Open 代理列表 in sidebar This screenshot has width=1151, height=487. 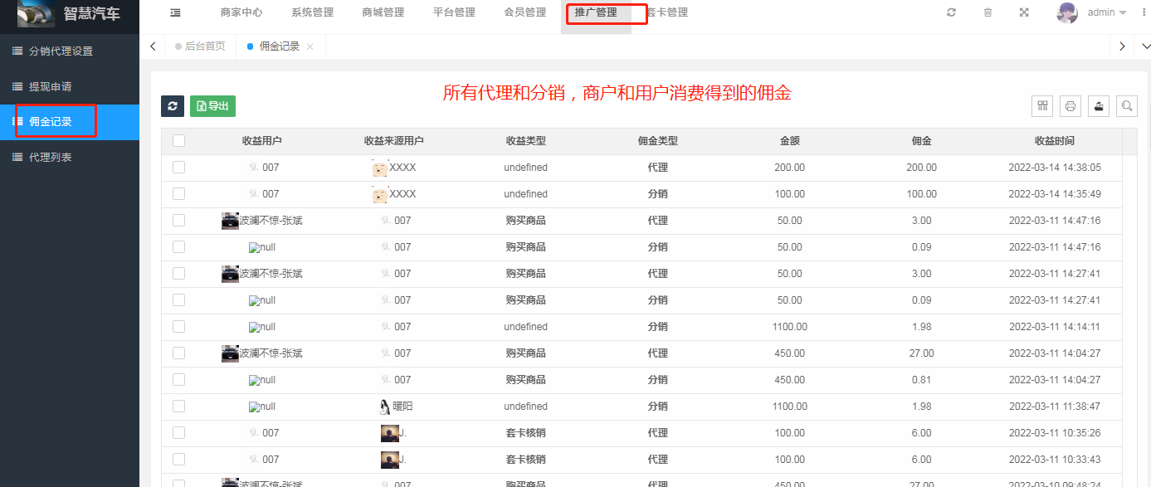tap(70, 157)
